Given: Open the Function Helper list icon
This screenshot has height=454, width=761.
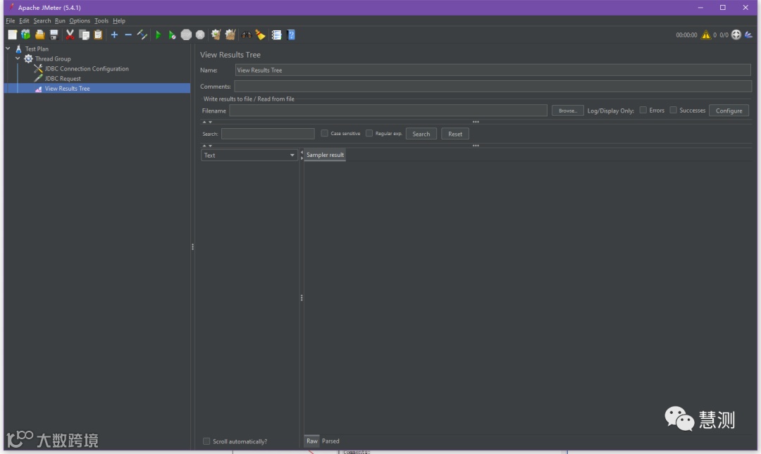Looking at the screenshot, I should point(277,34).
